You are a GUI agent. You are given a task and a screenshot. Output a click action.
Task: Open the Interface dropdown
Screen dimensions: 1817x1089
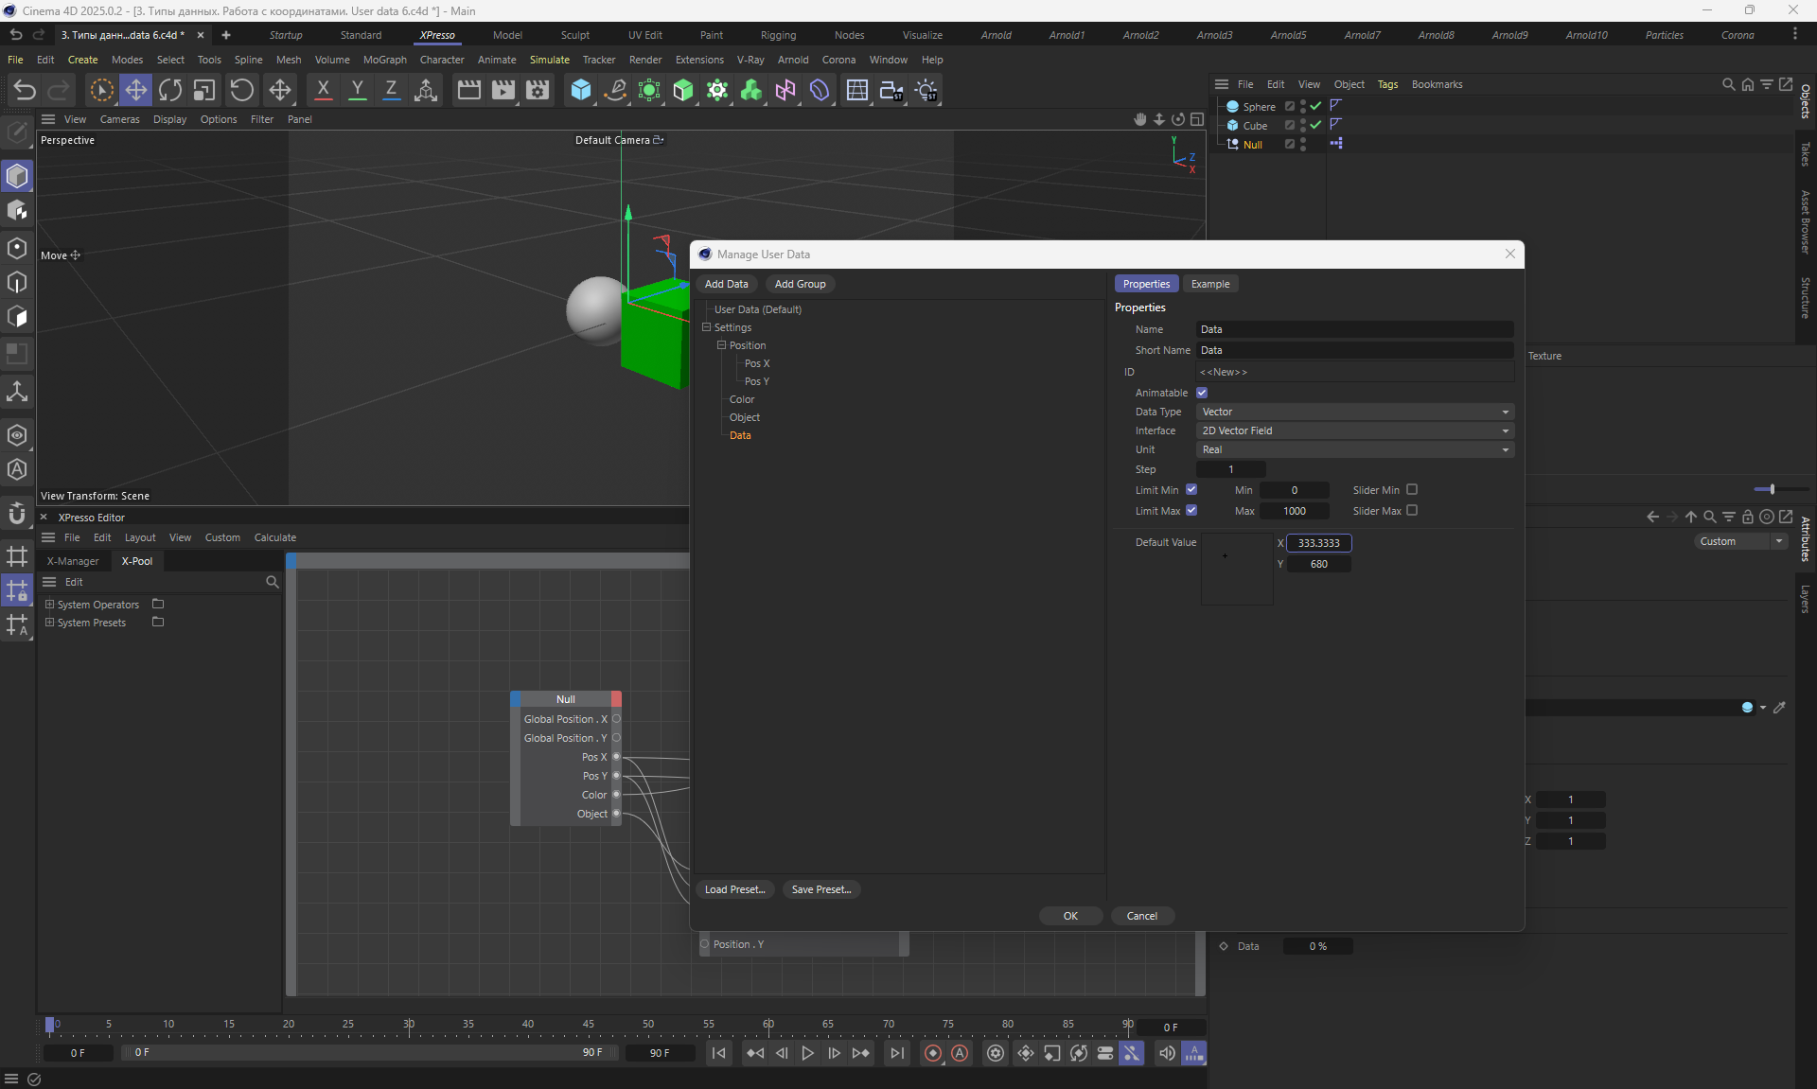tap(1354, 430)
